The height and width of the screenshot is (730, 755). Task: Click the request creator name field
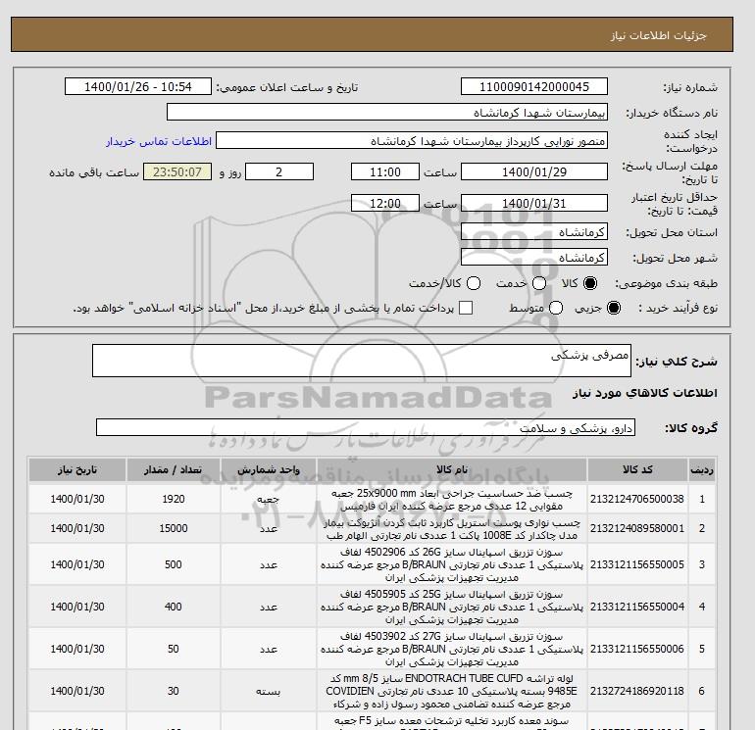[x=412, y=140]
